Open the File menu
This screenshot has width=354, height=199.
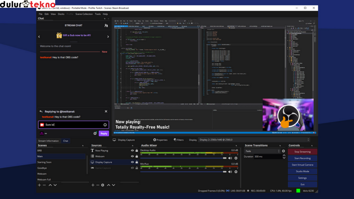40,14
